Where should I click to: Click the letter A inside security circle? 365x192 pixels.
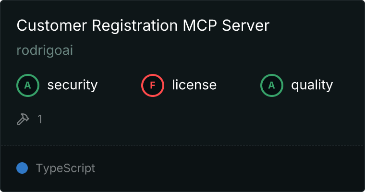click(x=28, y=85)
